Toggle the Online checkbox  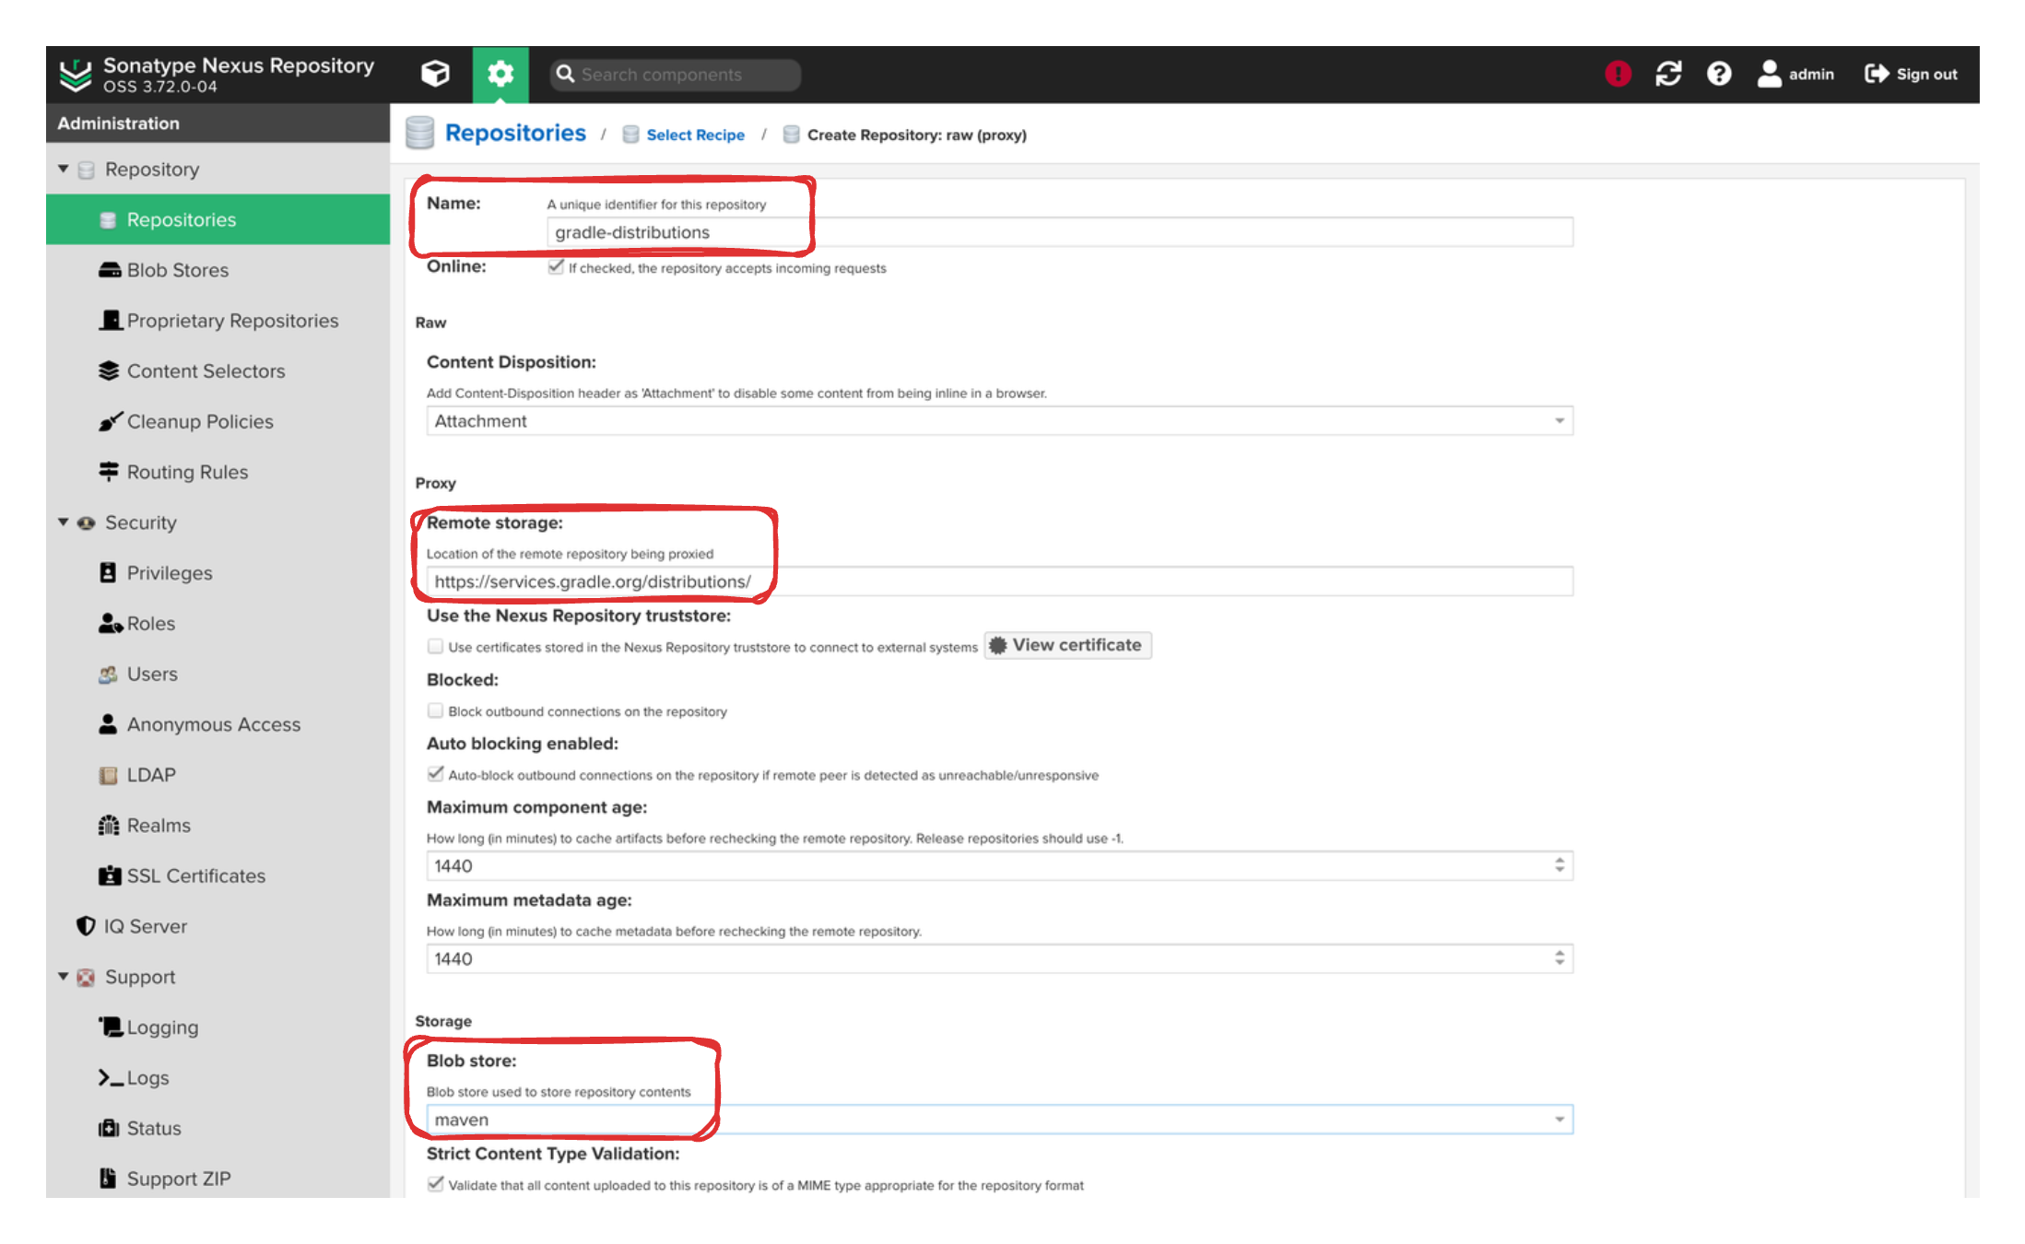[556, 267]
